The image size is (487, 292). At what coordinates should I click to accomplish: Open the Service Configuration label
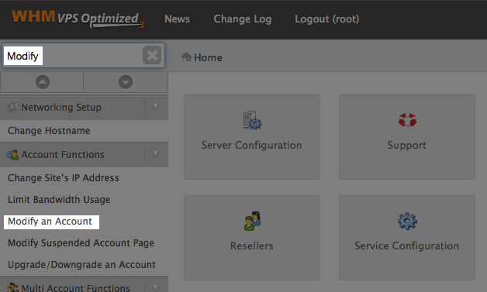click(407, 246)
